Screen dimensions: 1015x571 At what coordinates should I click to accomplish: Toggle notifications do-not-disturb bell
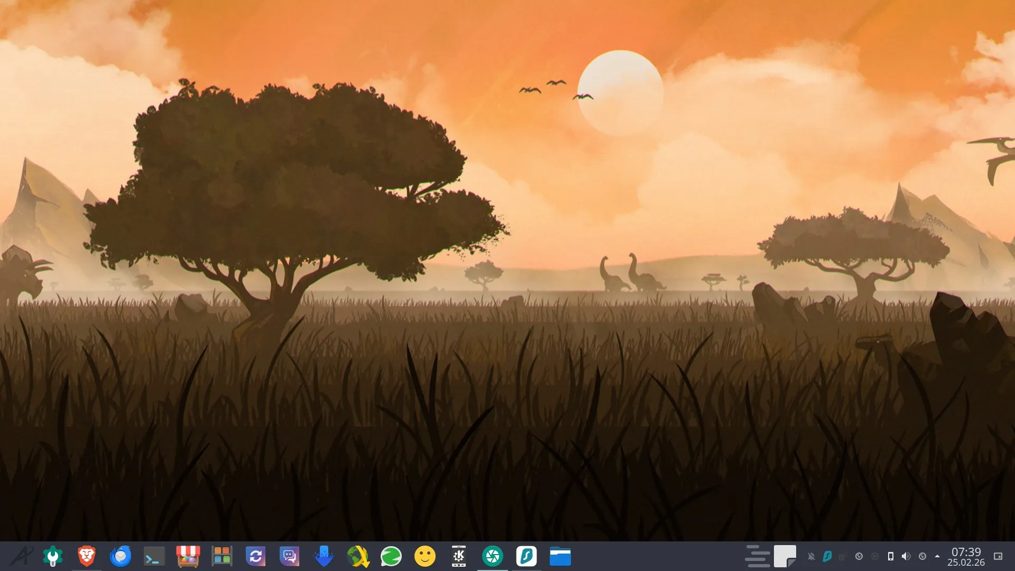pyautogui.click(x=811, y=556)
